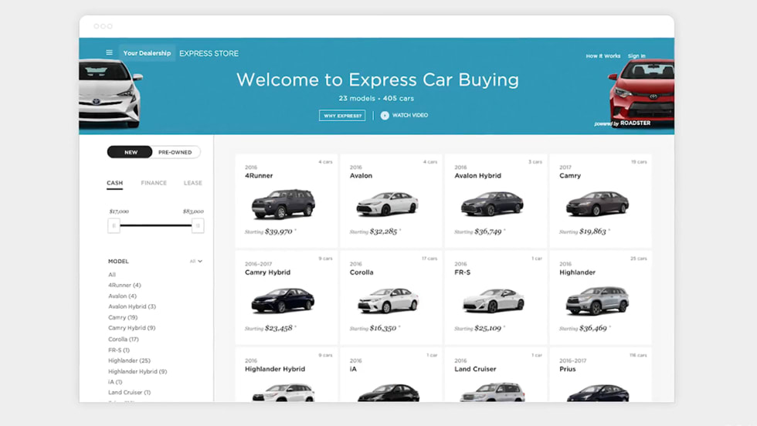
Task: Open the hamburger menu icon
Action: (x=109, y=53)
